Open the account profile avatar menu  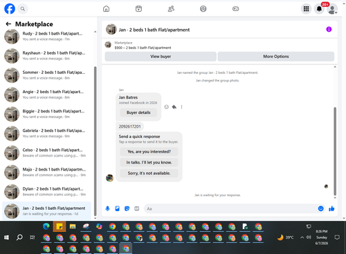[x=332, y=9]
